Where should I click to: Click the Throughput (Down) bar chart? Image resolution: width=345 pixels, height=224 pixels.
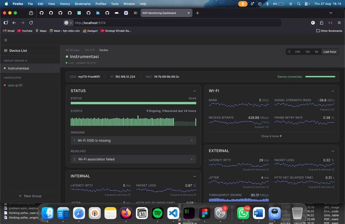coord(239,200)
